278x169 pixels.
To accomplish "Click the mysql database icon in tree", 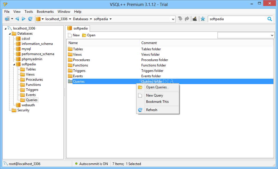I will click(18, 49).
